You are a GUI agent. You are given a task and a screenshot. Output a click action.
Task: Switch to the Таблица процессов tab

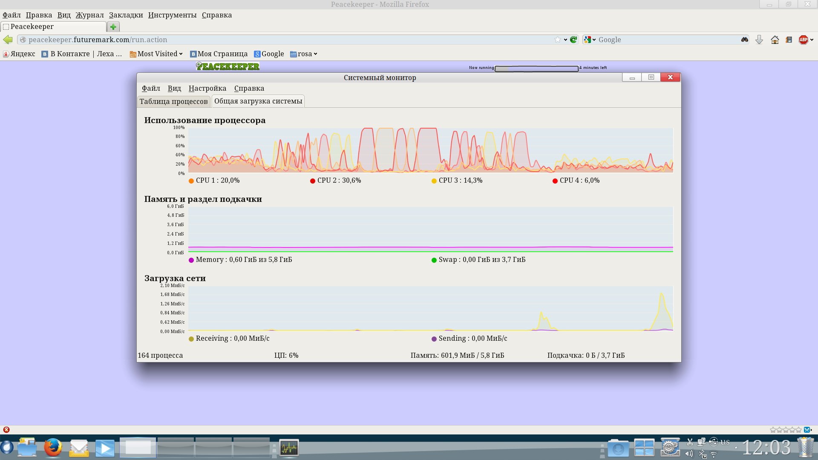pos(173,101)
